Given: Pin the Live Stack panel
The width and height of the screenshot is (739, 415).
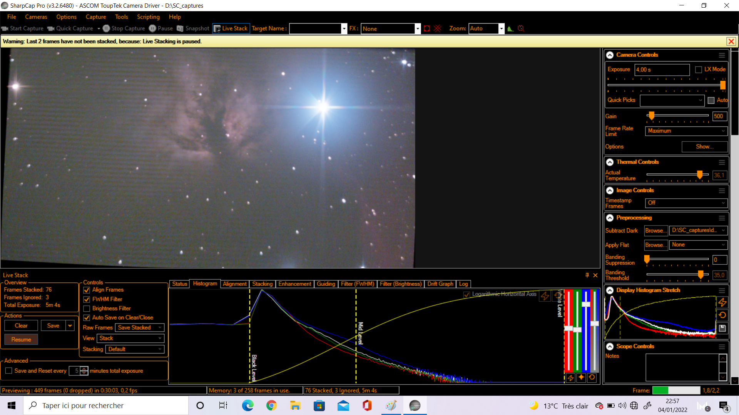Looking at the screenshot, I should click(x=587, y=275).
